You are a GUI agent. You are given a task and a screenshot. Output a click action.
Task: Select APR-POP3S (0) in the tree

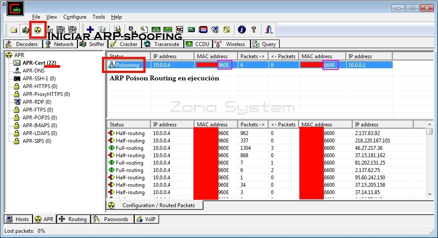(40, 117)
